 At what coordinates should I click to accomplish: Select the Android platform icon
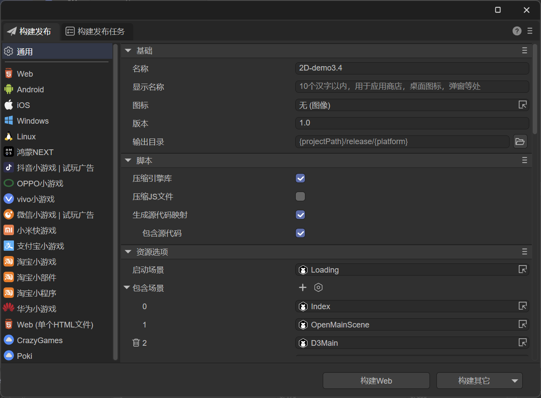pos(9,89)
